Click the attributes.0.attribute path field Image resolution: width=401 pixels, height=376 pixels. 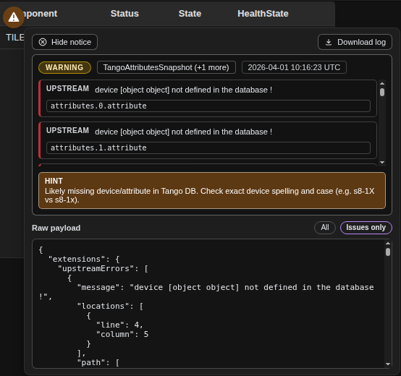coord(208,106)
